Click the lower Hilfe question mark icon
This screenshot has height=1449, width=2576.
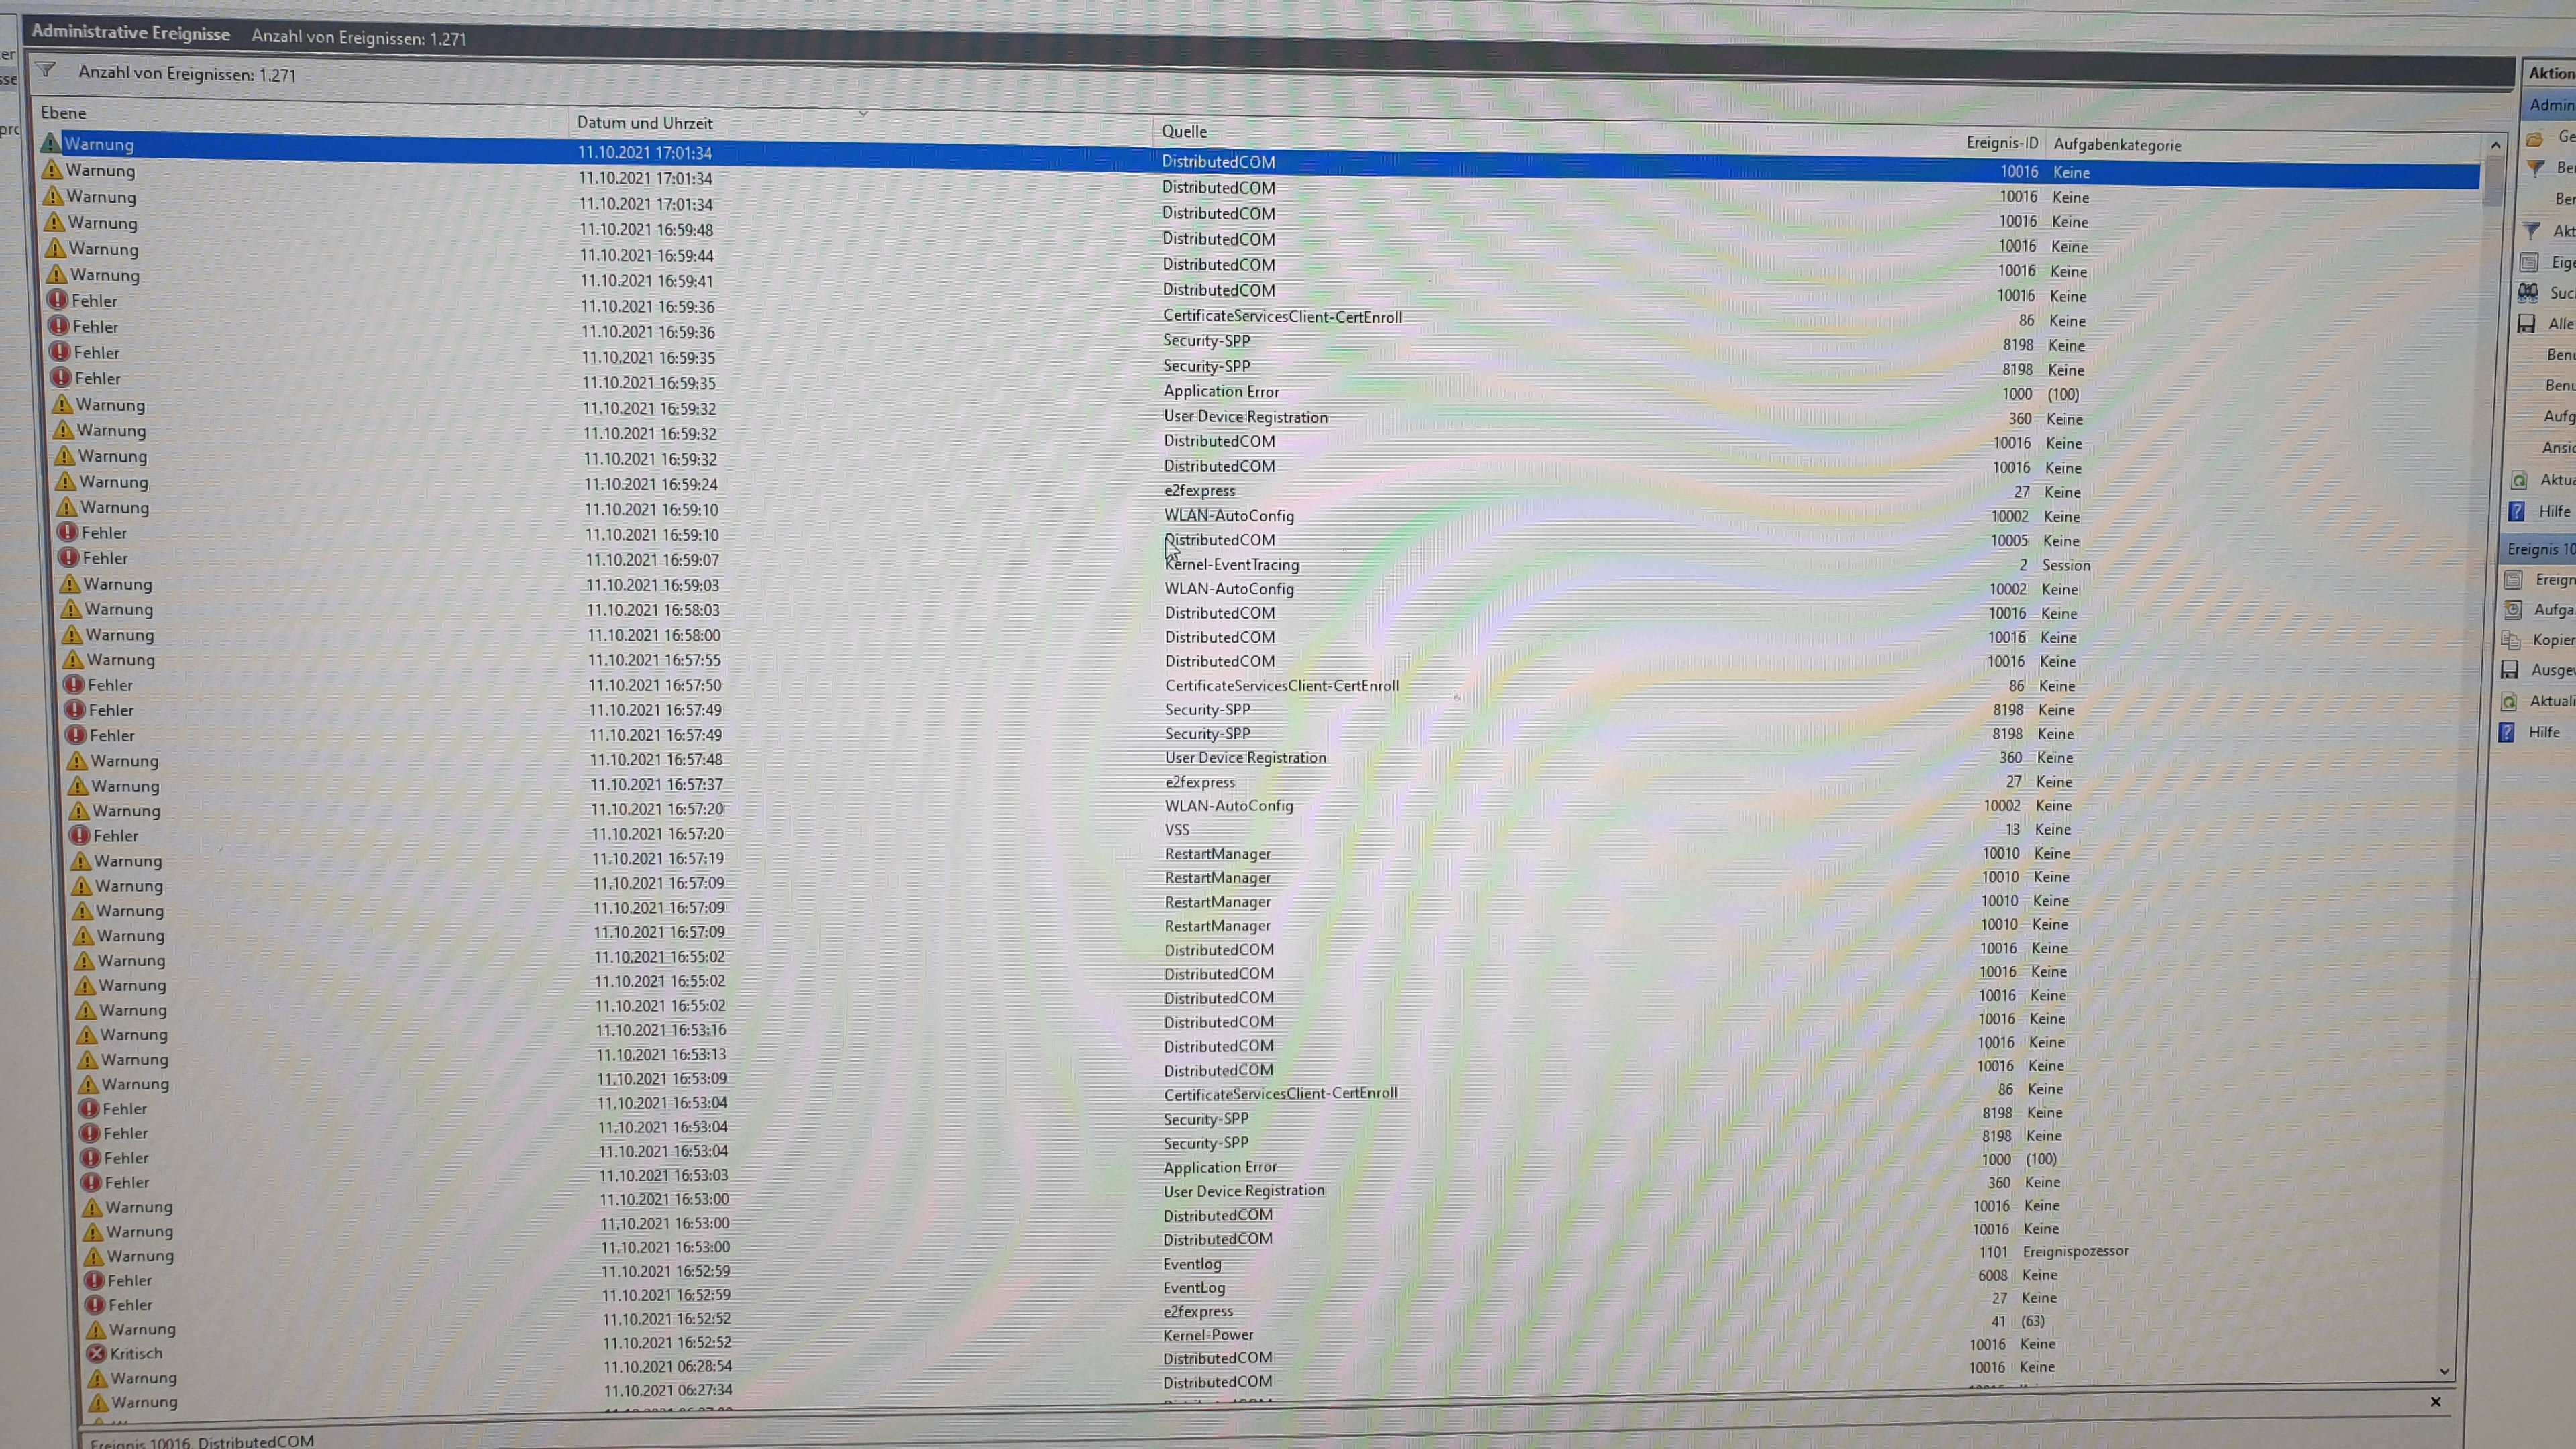[2507, 733]
